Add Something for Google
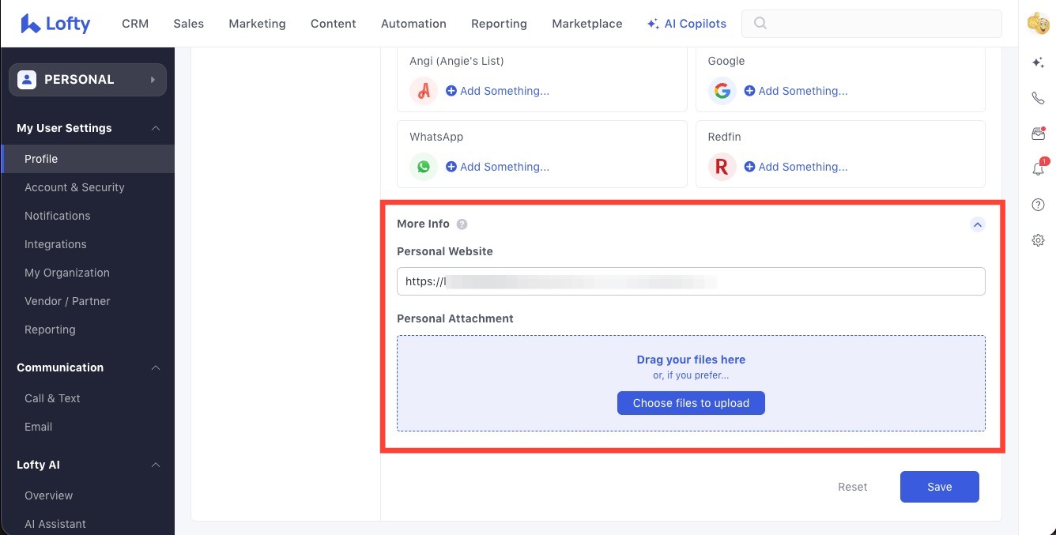This screenshot has width=1056, height=535. [796, 91]
